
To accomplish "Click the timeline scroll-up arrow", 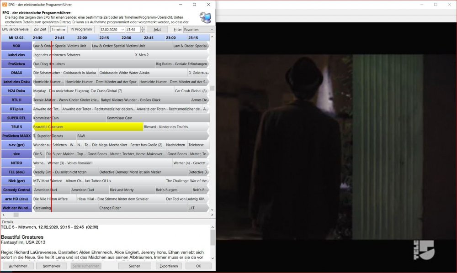I will tap(212, 37).
